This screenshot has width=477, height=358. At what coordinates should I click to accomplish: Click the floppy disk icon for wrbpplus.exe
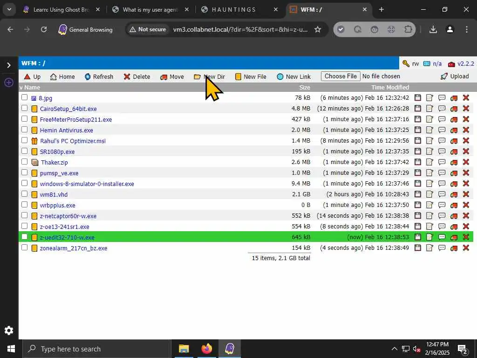point(418,205)
